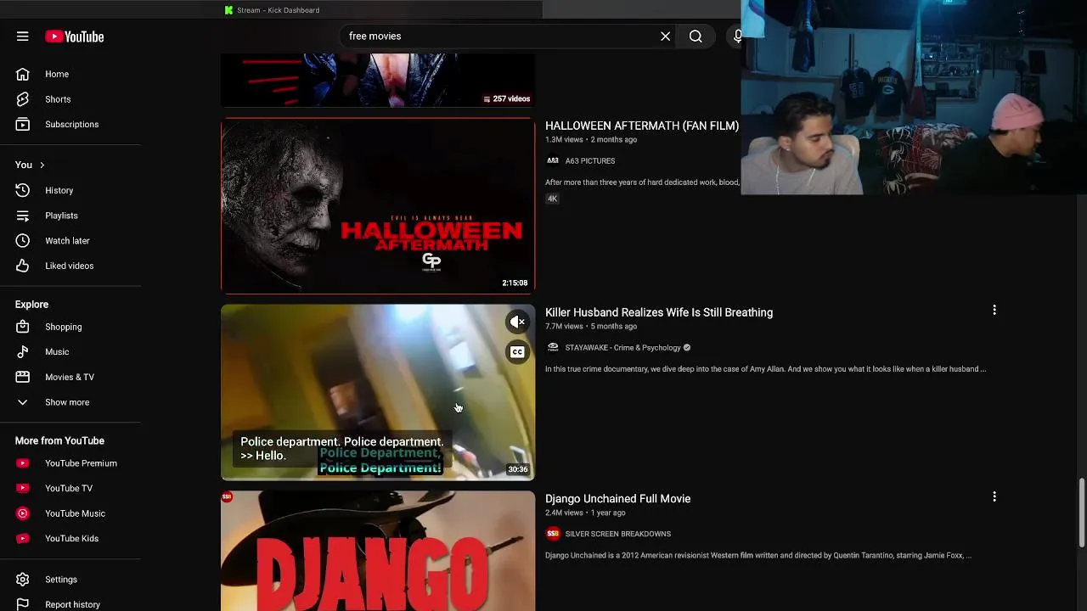Open the Killer Husband preview thumbnail
The image size is (1087, 611).
click(378, 392)
